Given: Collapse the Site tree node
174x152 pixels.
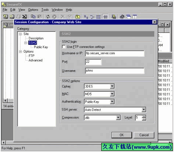Looking at the screenshot, I should coord(20,34).
